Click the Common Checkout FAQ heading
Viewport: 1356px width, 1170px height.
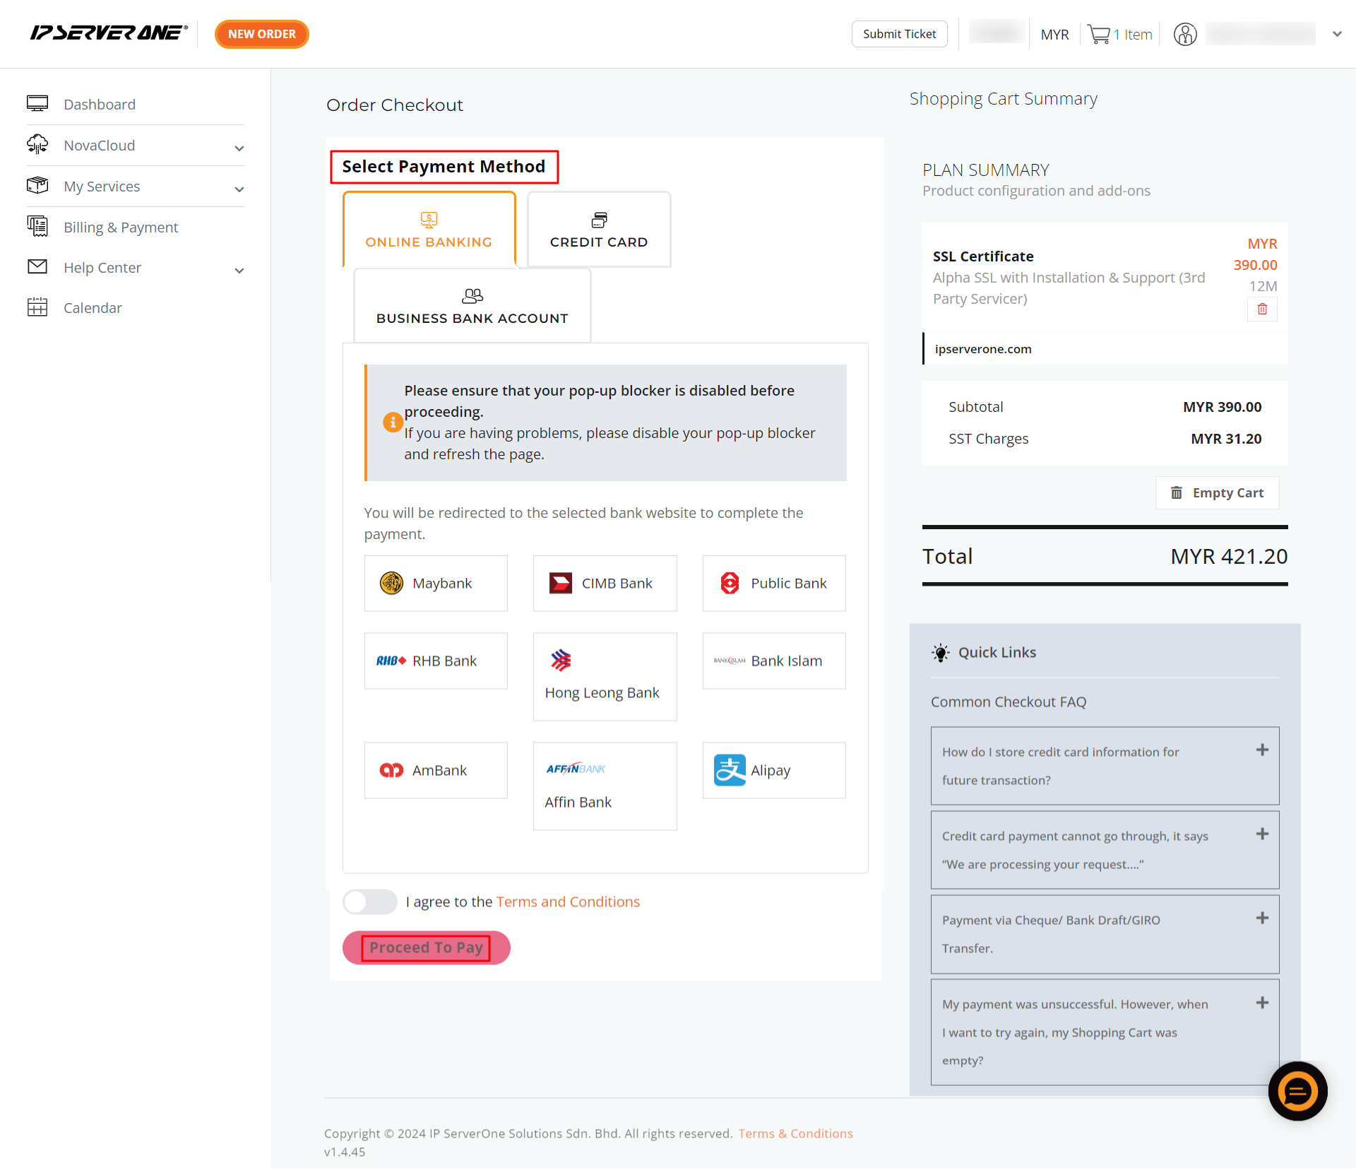coord(1009,702)
